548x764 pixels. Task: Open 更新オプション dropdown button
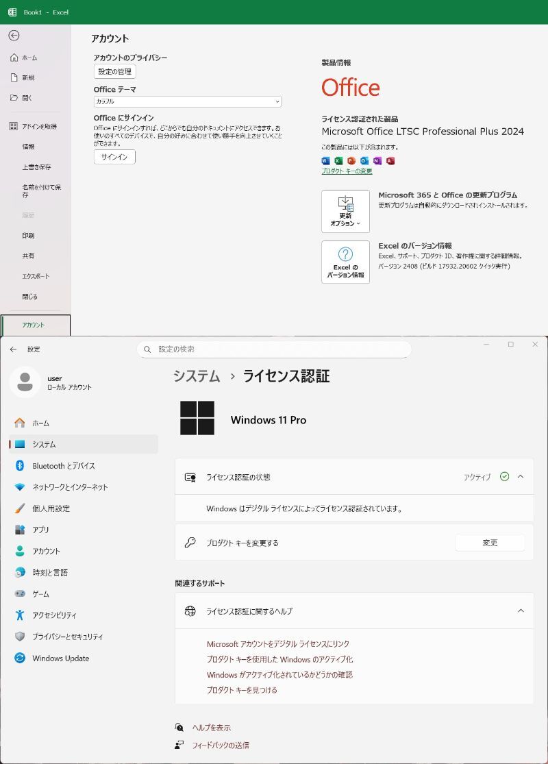tap(345, 212)
